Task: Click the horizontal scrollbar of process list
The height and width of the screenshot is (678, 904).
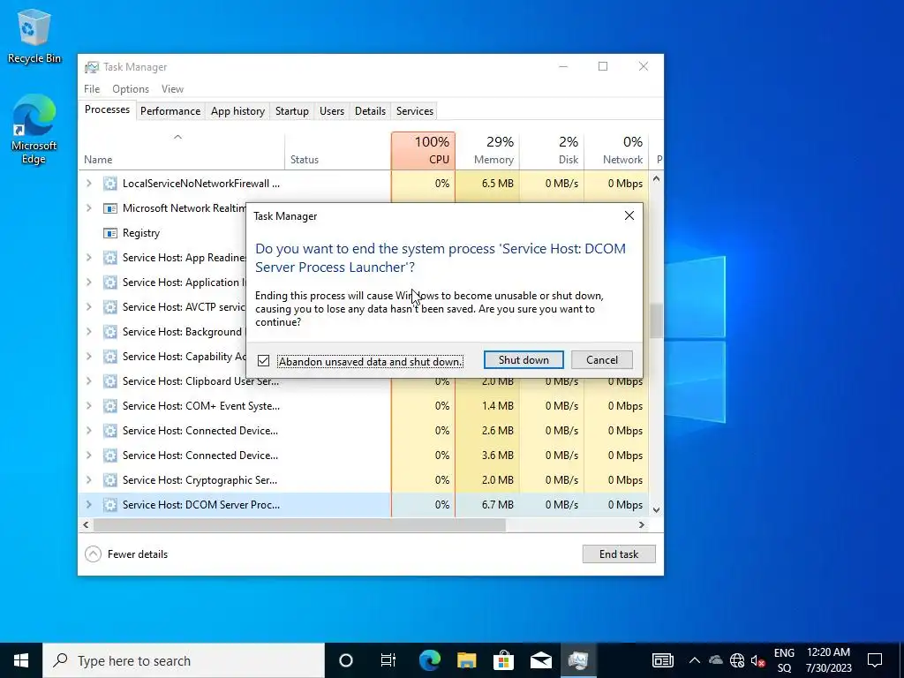Action: click(x=299, y=524)
